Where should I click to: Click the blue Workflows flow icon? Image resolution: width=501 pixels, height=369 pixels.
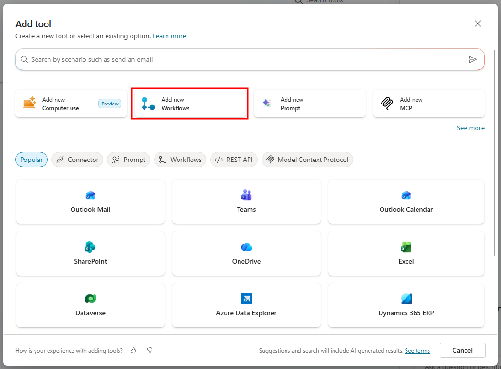(148, 104)
